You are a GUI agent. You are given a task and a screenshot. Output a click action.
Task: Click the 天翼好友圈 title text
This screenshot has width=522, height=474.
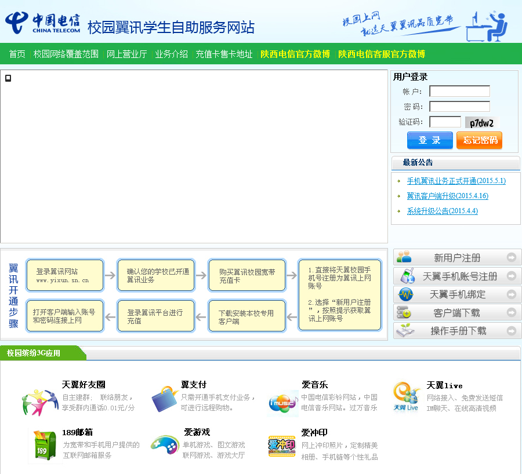click(x=84, y=385)
